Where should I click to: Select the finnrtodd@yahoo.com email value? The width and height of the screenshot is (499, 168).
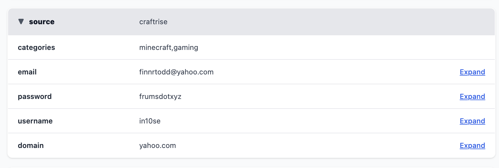[x=176, y=72]
